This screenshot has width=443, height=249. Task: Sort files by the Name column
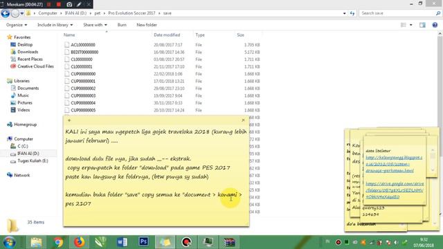pyautogui.click(x=69, y=35)
